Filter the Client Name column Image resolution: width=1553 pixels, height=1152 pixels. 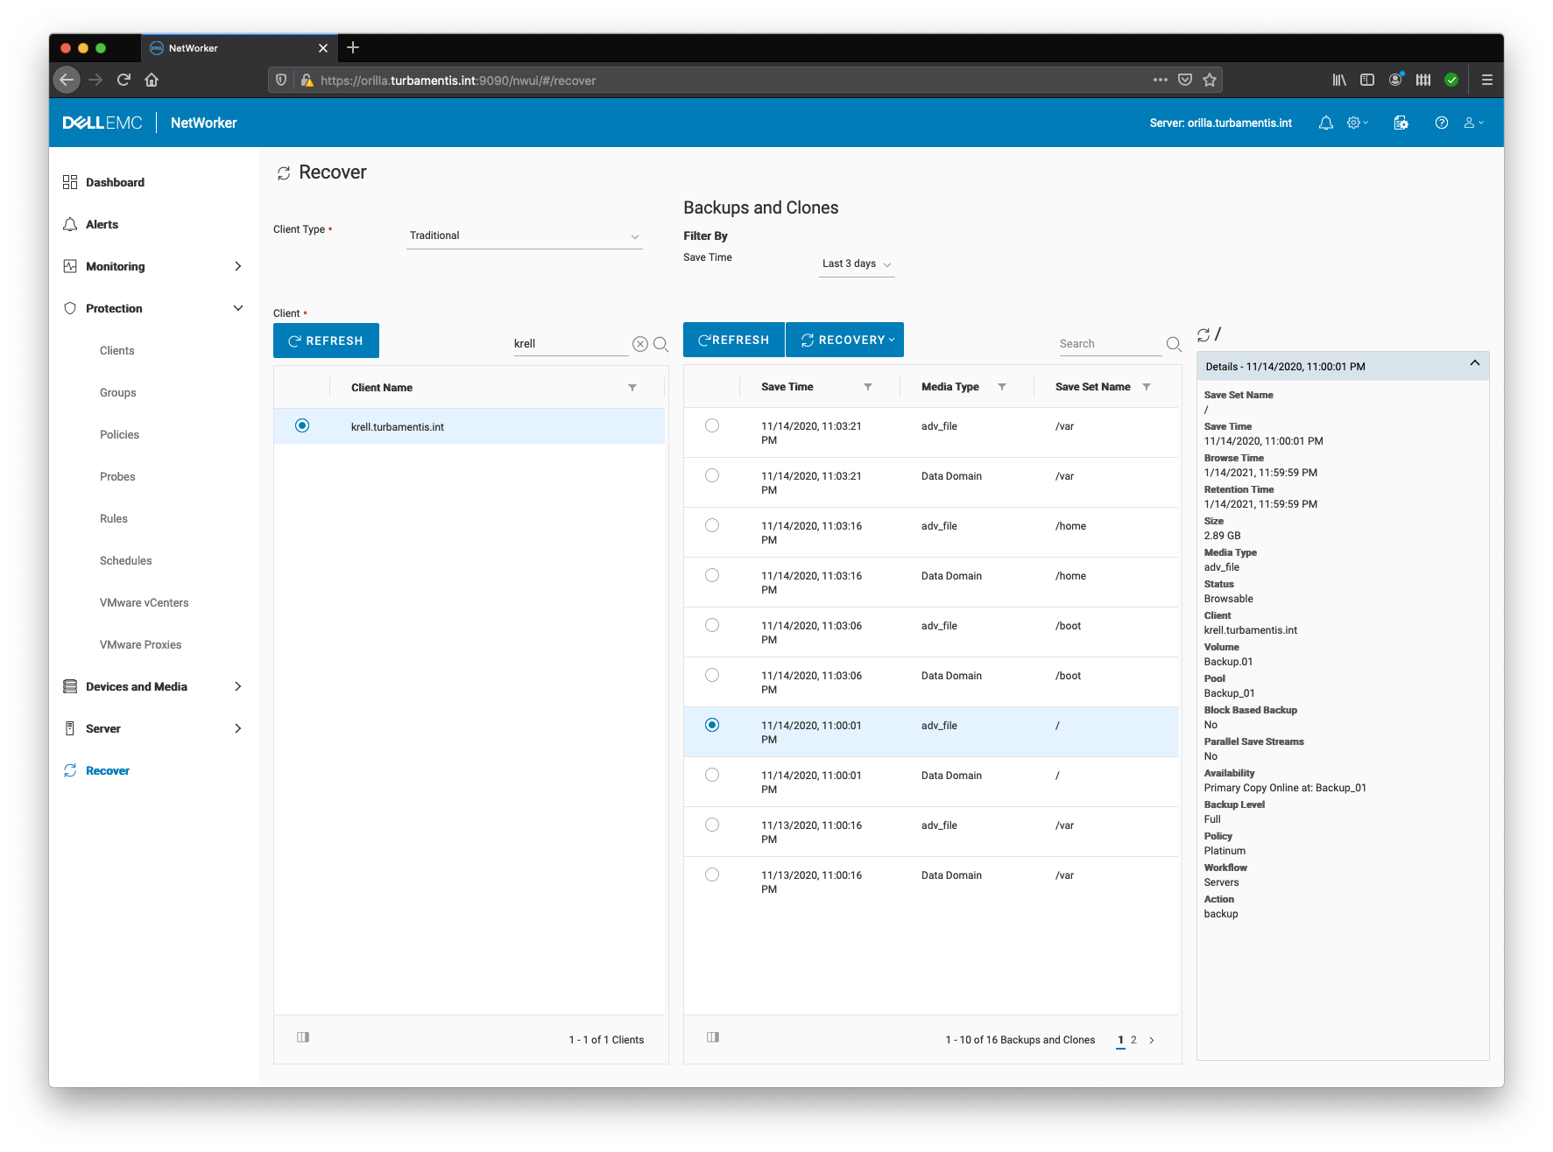click(x=632, y=388)
